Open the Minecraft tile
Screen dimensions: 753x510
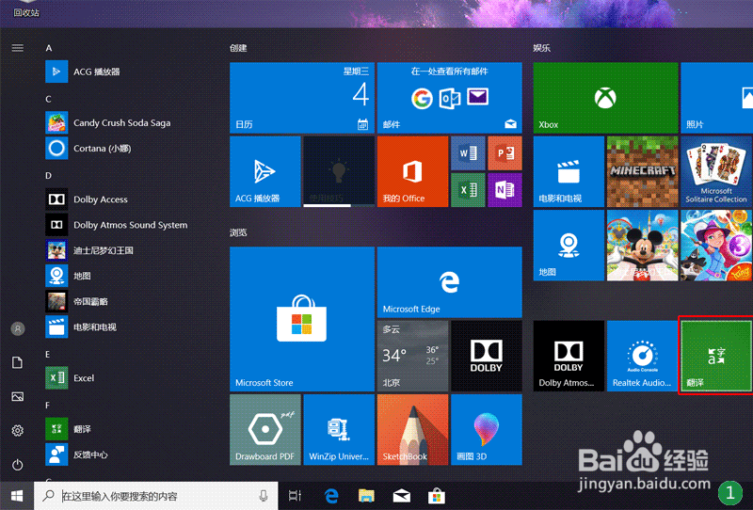(x=643, y=172)
